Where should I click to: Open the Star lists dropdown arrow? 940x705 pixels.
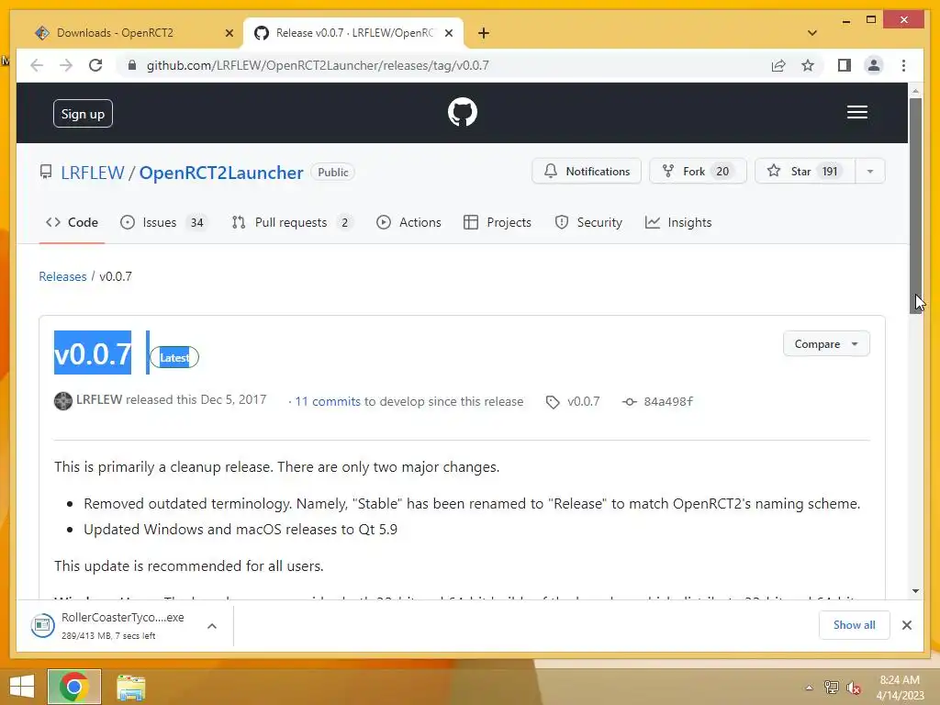[x=870, y=172]
